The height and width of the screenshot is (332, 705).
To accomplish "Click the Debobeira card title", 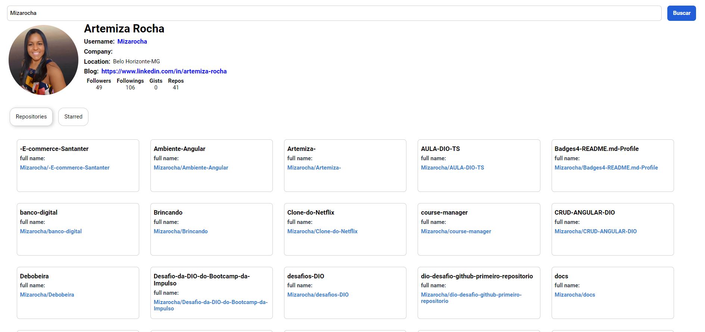I will 34,276.
